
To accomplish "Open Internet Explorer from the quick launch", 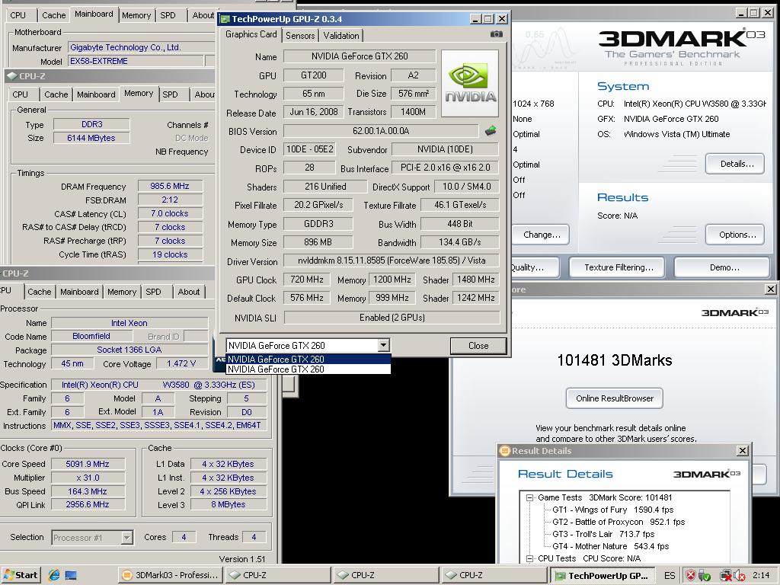I will (x=54, y=575).
